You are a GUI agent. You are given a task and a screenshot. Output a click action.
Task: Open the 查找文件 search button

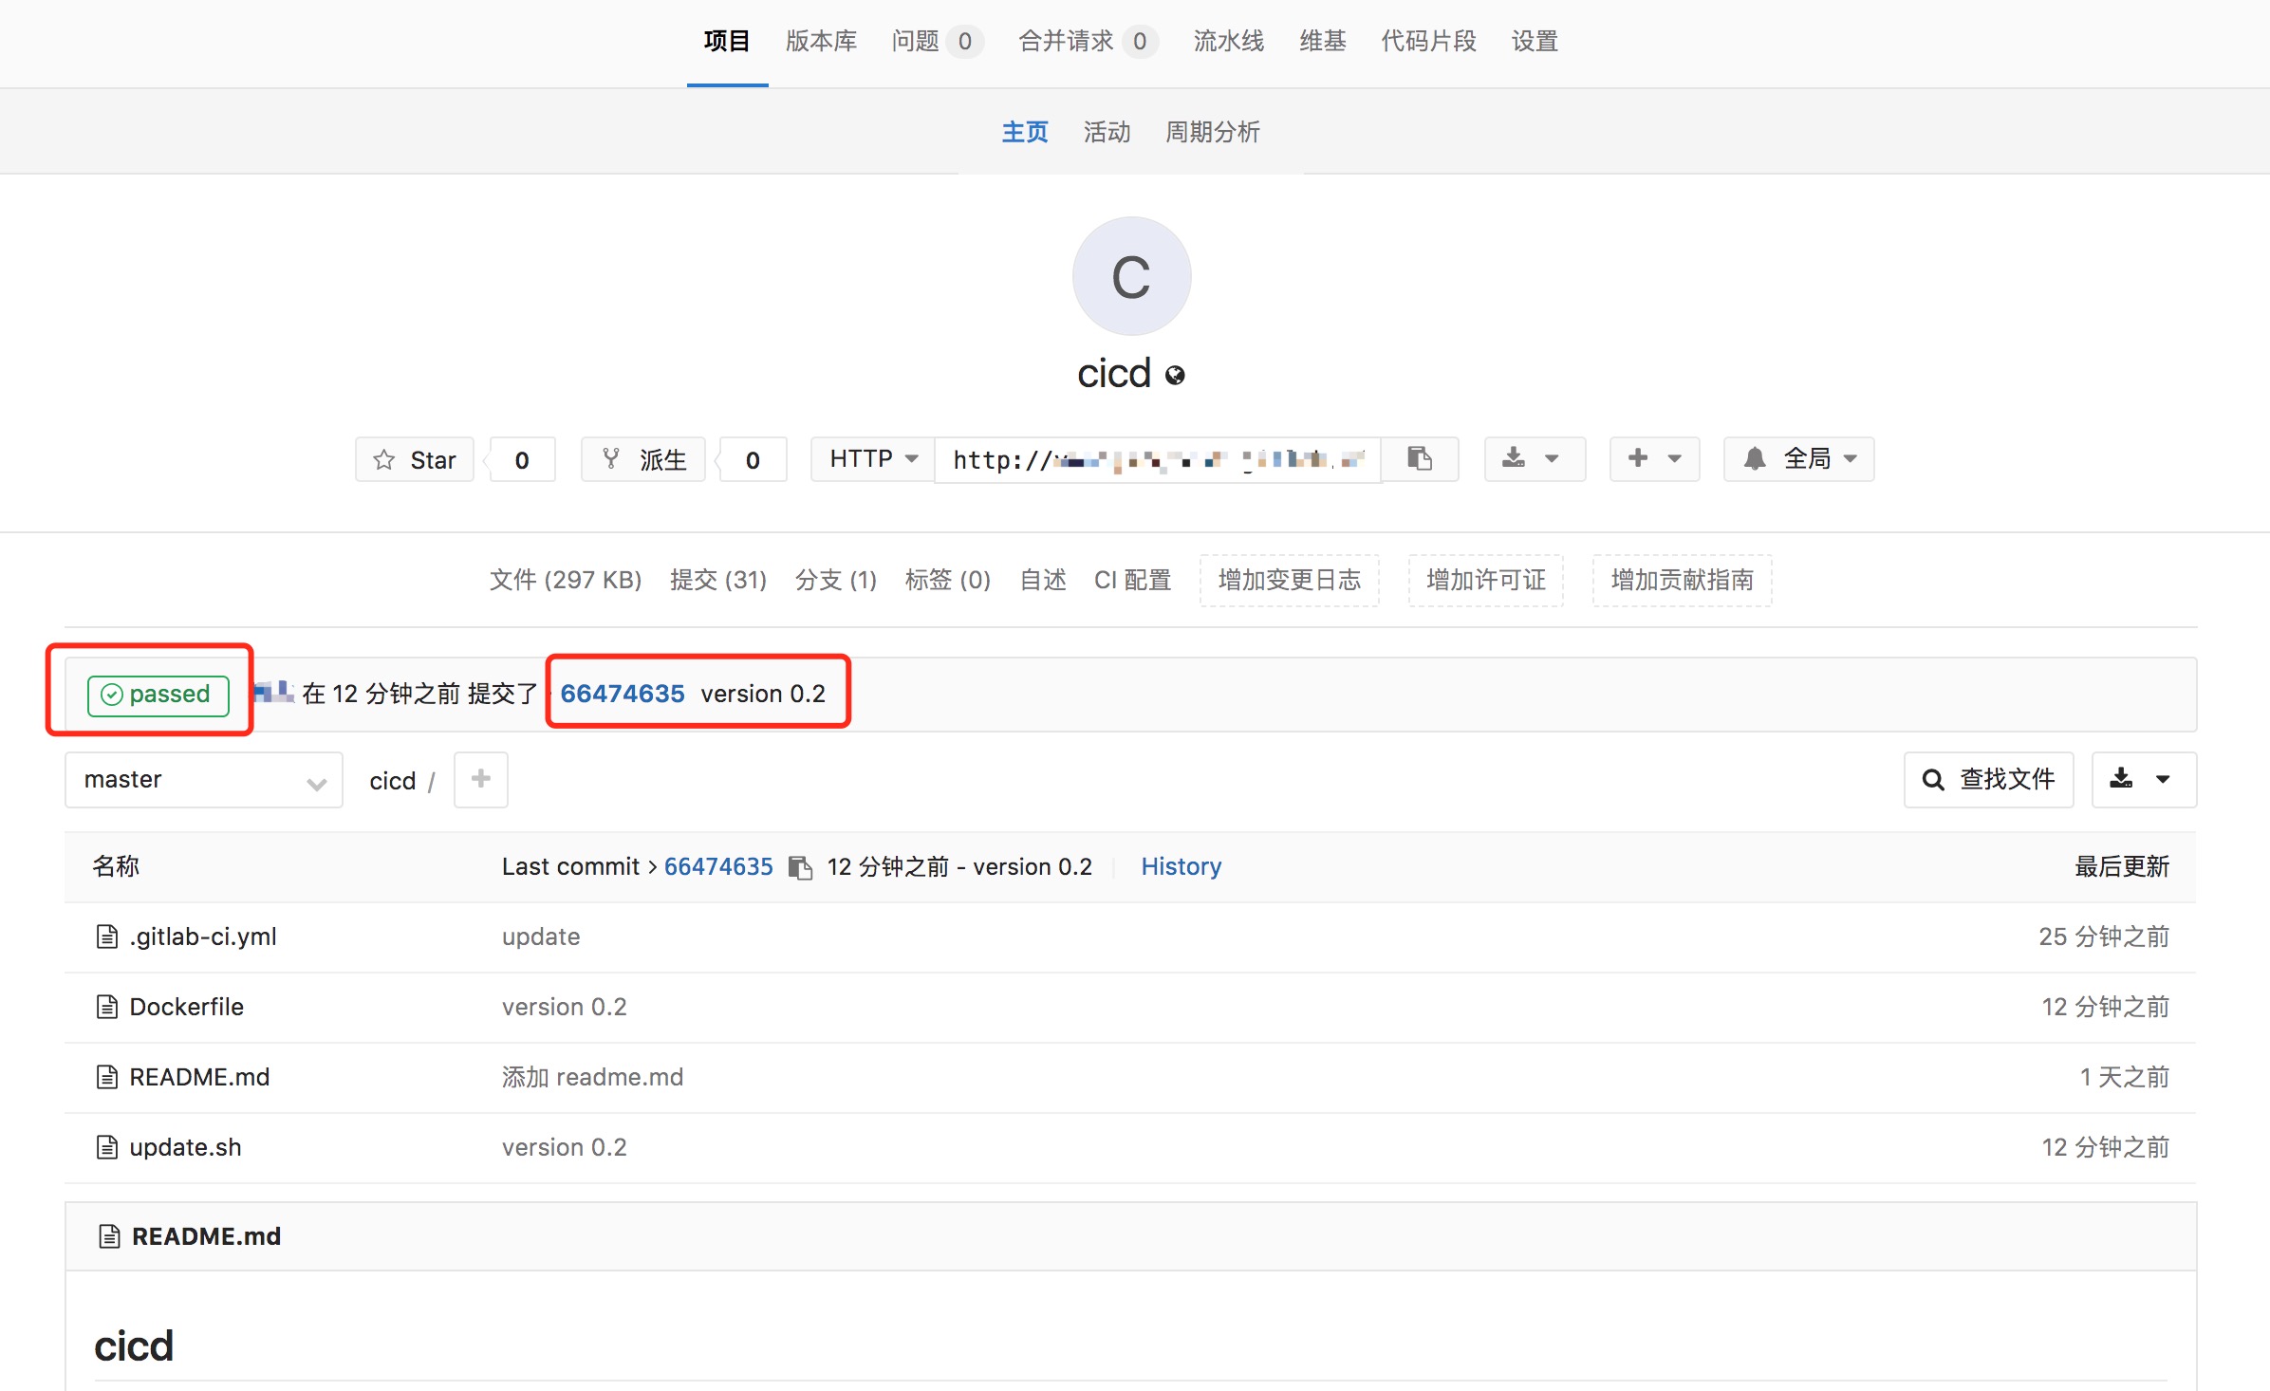point(1988,779)
